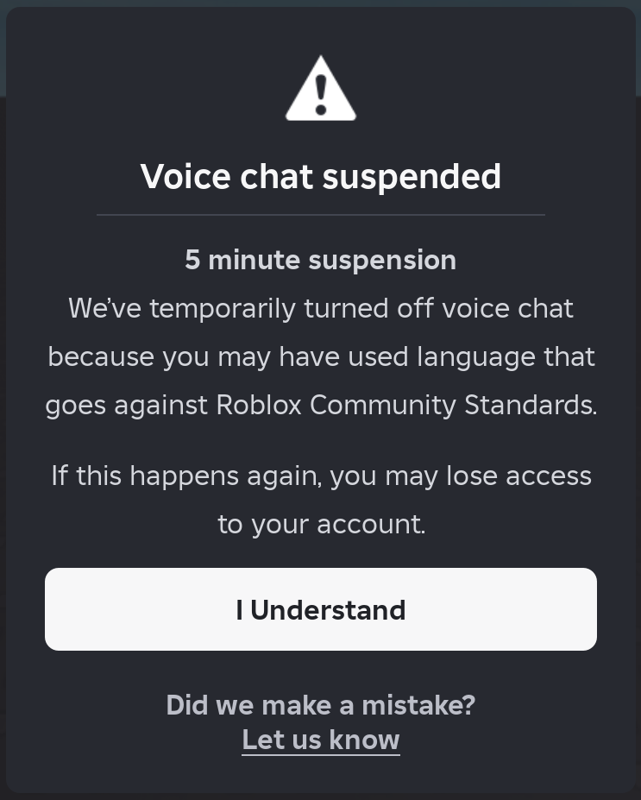Select the 5 minute suspension subheading
641x800 pixels.
click(321, 260)
